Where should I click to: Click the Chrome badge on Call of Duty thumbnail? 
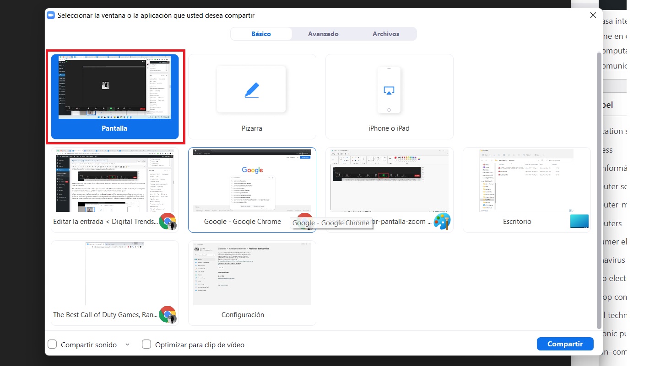tap(168, 313)
